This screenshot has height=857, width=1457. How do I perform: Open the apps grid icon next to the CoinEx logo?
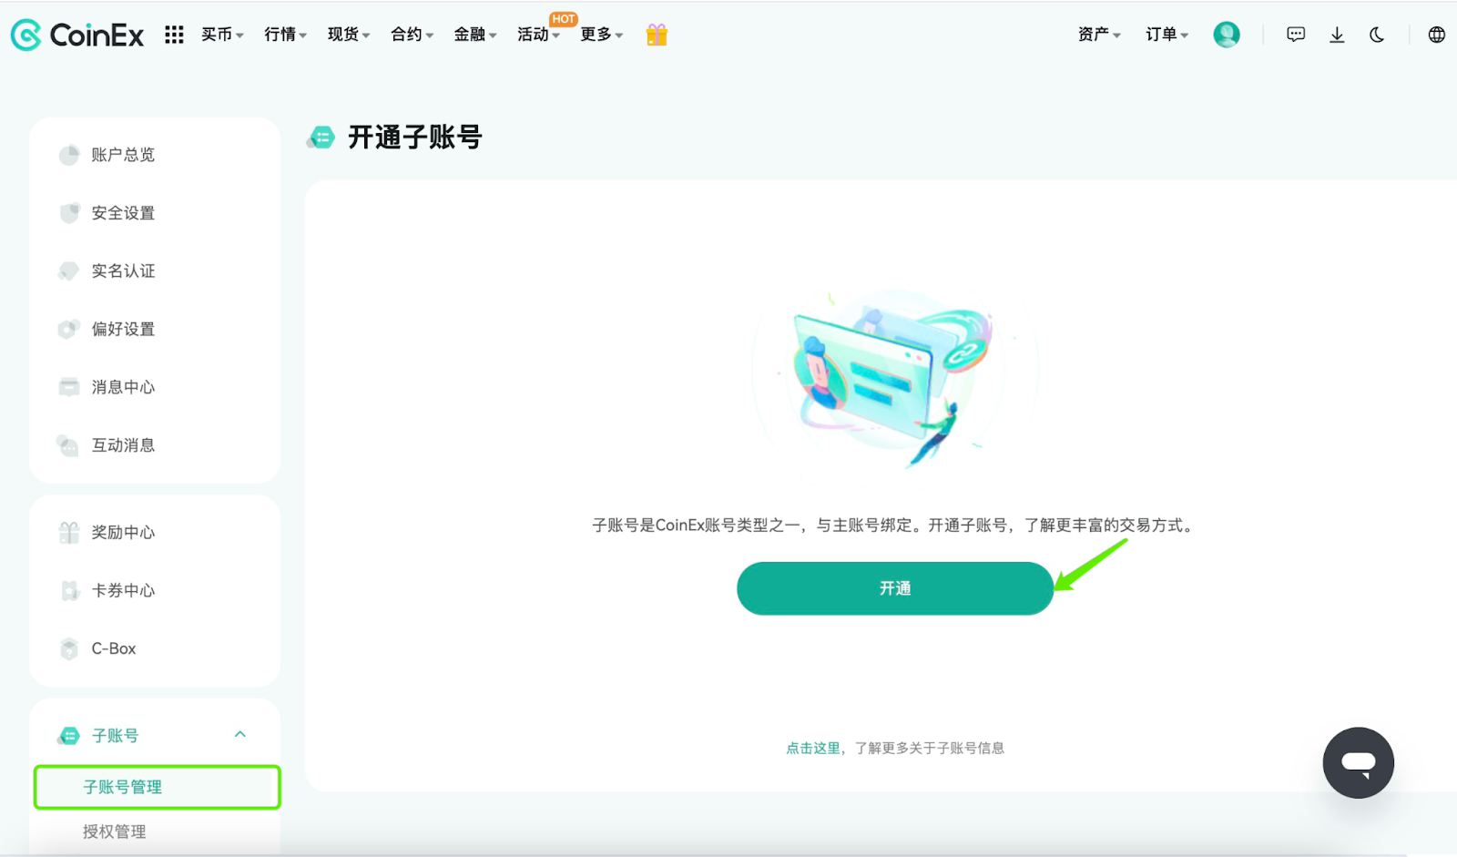coord(174,35)
